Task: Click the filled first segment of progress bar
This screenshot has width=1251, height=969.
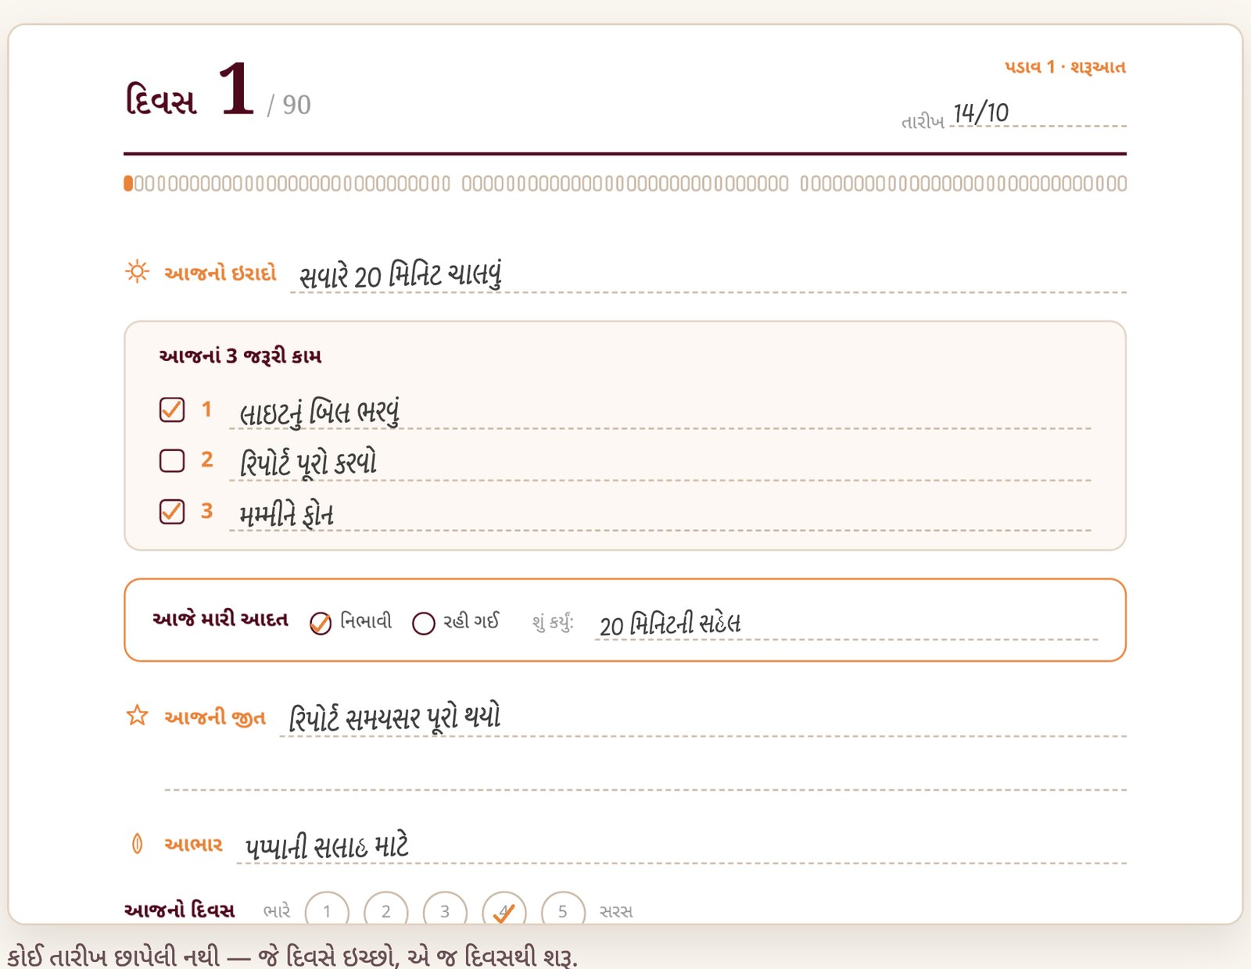Action: (128, 184)
